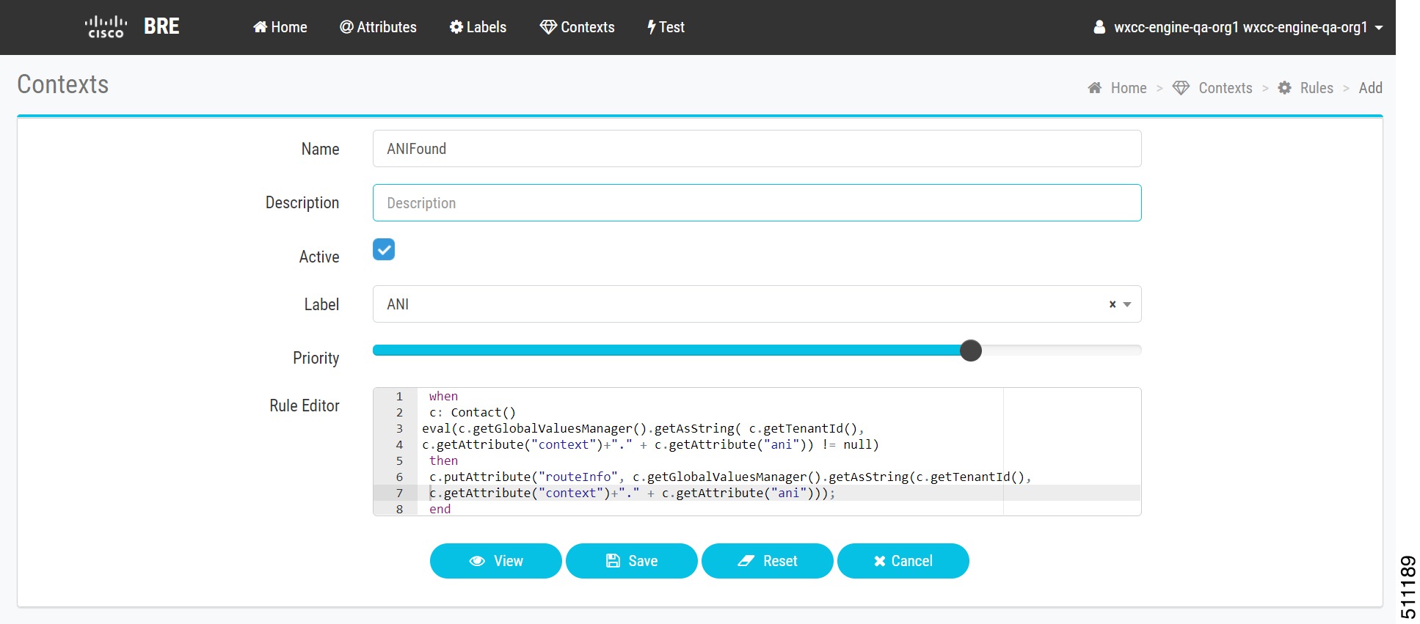Click the Reset button

(767, 561)
